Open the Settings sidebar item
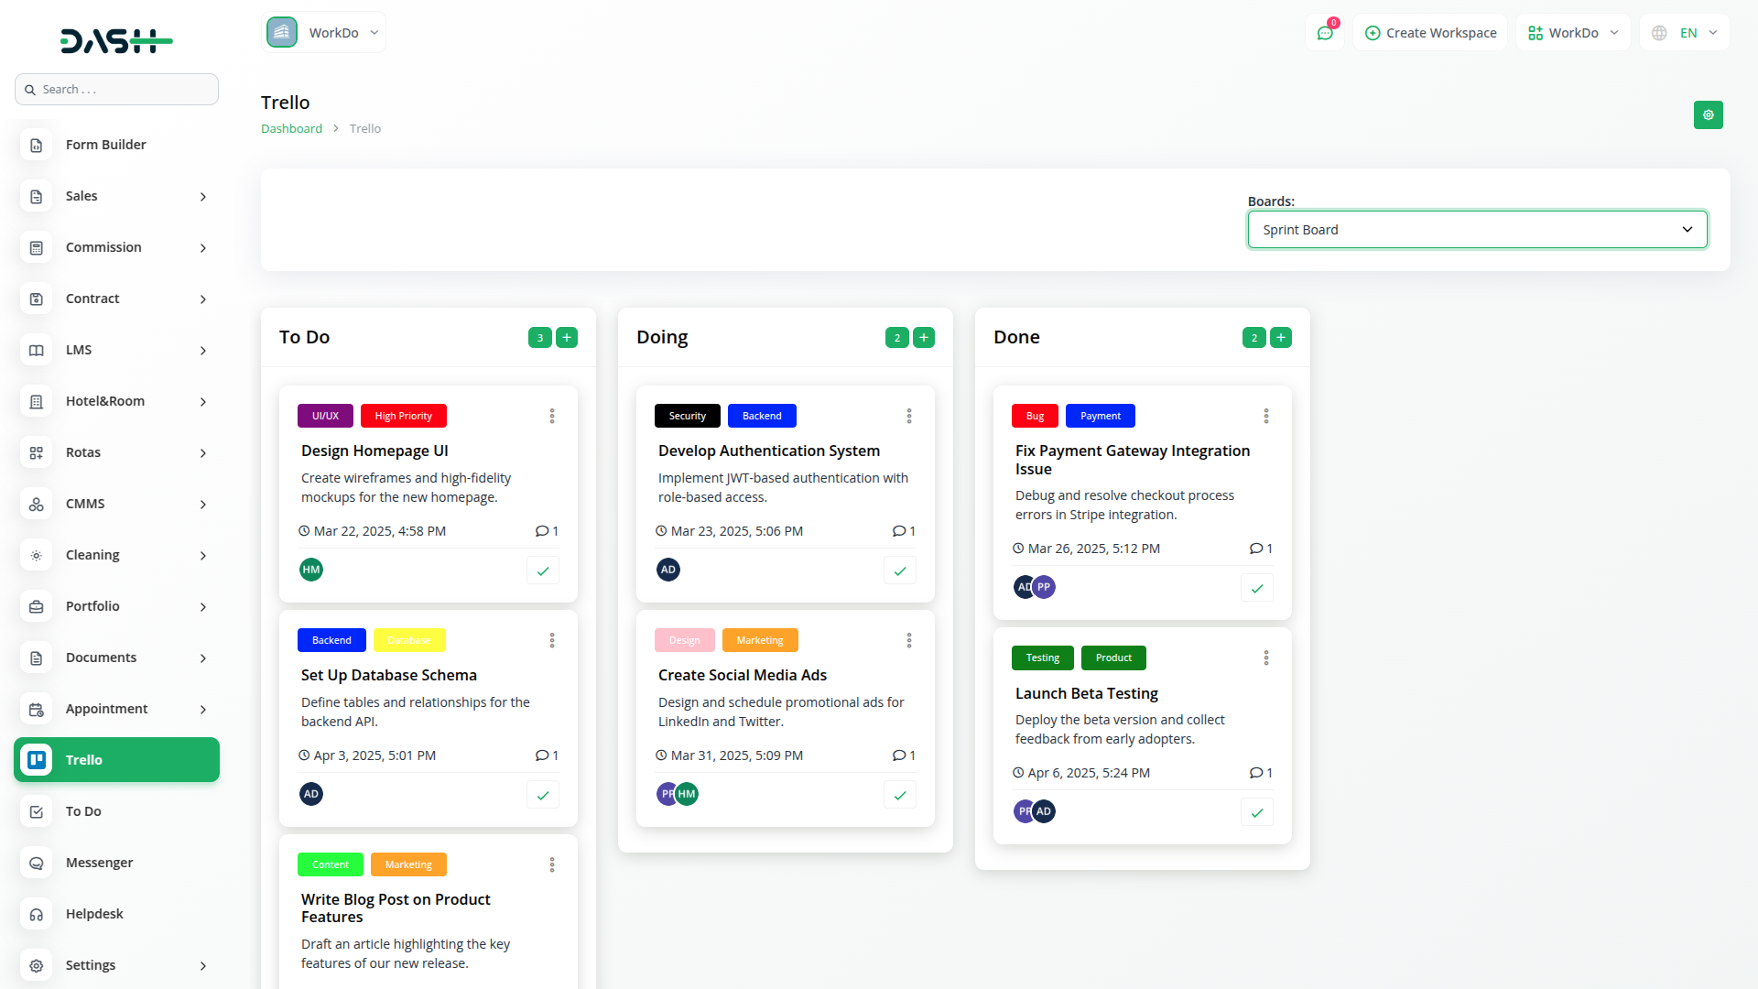 tap(116, 965)
